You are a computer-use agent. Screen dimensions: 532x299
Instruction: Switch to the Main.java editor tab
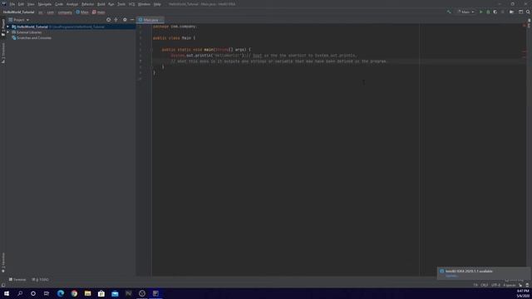point(150,20)
